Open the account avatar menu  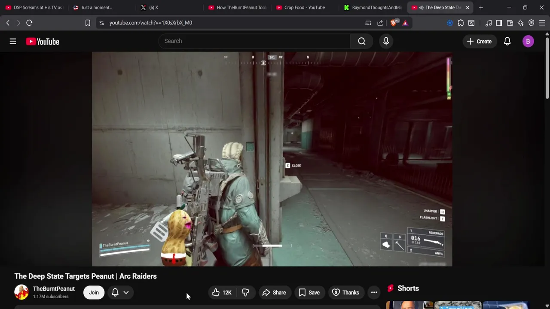pyautogui.click(x=528, y=41)
